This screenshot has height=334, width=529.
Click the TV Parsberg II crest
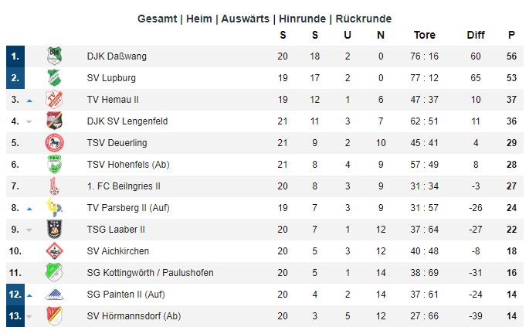click(54, 208)
